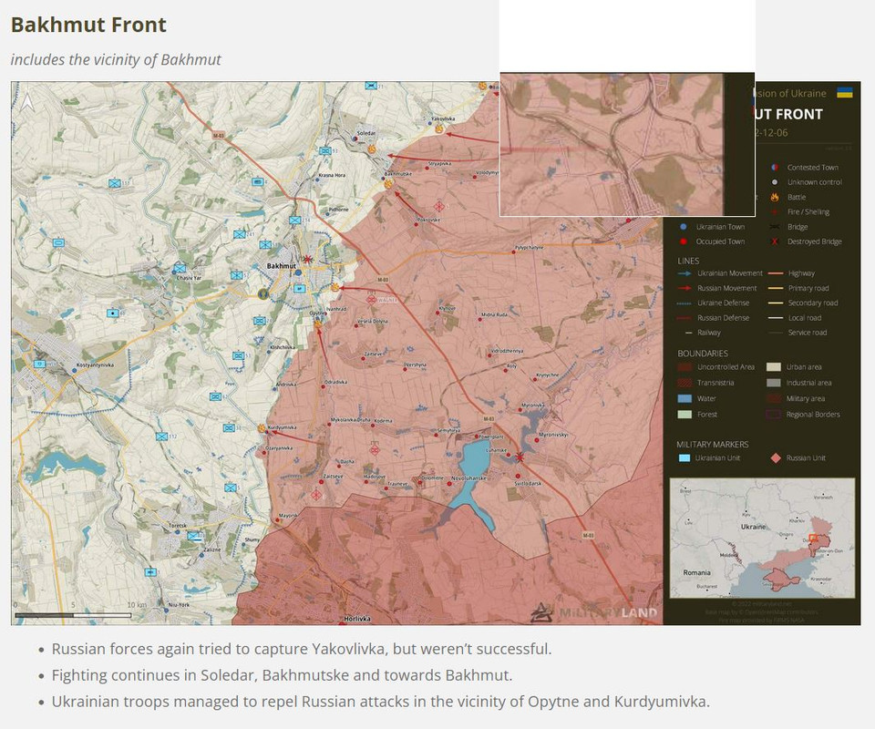Click the Urban area color swatch
Viewport: 875px width, 729px height.
(774, 367)
